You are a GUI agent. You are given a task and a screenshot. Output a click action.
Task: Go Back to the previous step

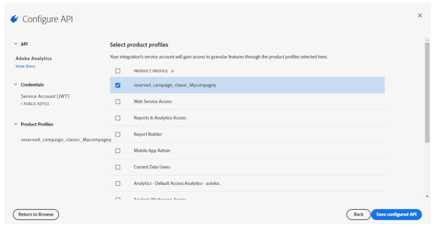[x=358, y=215]
